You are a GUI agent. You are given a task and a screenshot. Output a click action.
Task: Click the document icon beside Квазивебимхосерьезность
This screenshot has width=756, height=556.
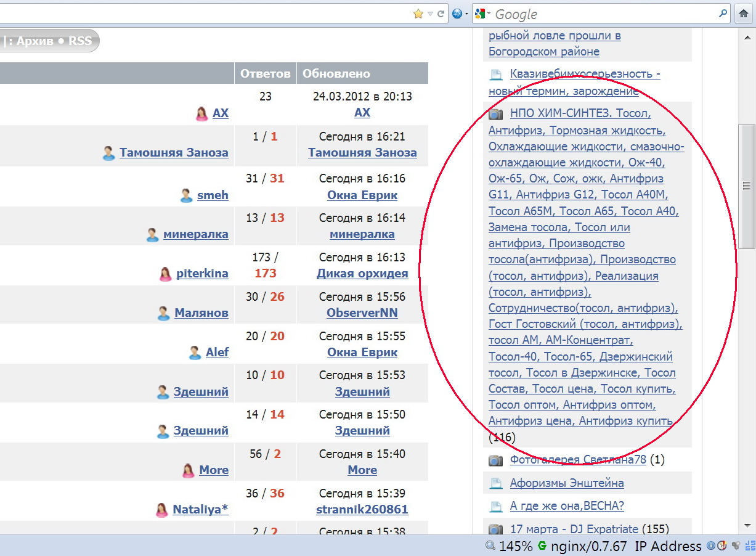[x=496, y=75]
